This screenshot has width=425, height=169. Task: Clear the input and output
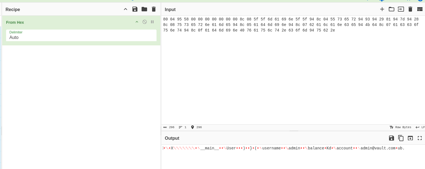pyautogui.click(x=410, y=9)
